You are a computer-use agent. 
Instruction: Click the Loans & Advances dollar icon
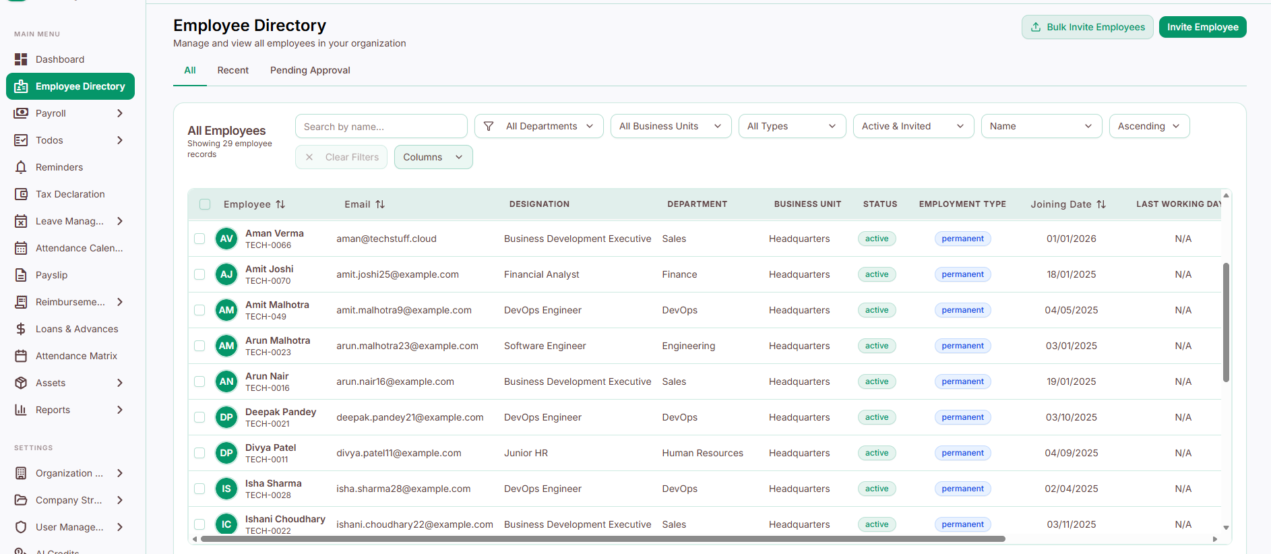[21, 329]
